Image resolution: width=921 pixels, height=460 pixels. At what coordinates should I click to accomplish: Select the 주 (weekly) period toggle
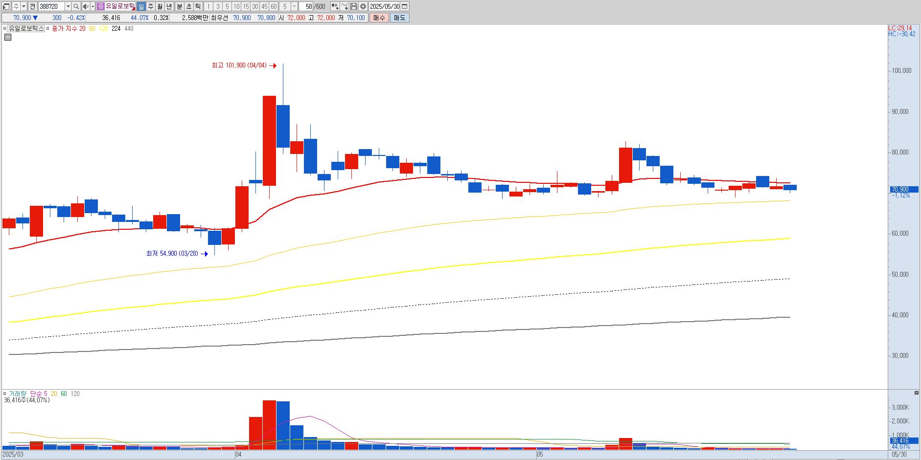(x=151, y=6)
